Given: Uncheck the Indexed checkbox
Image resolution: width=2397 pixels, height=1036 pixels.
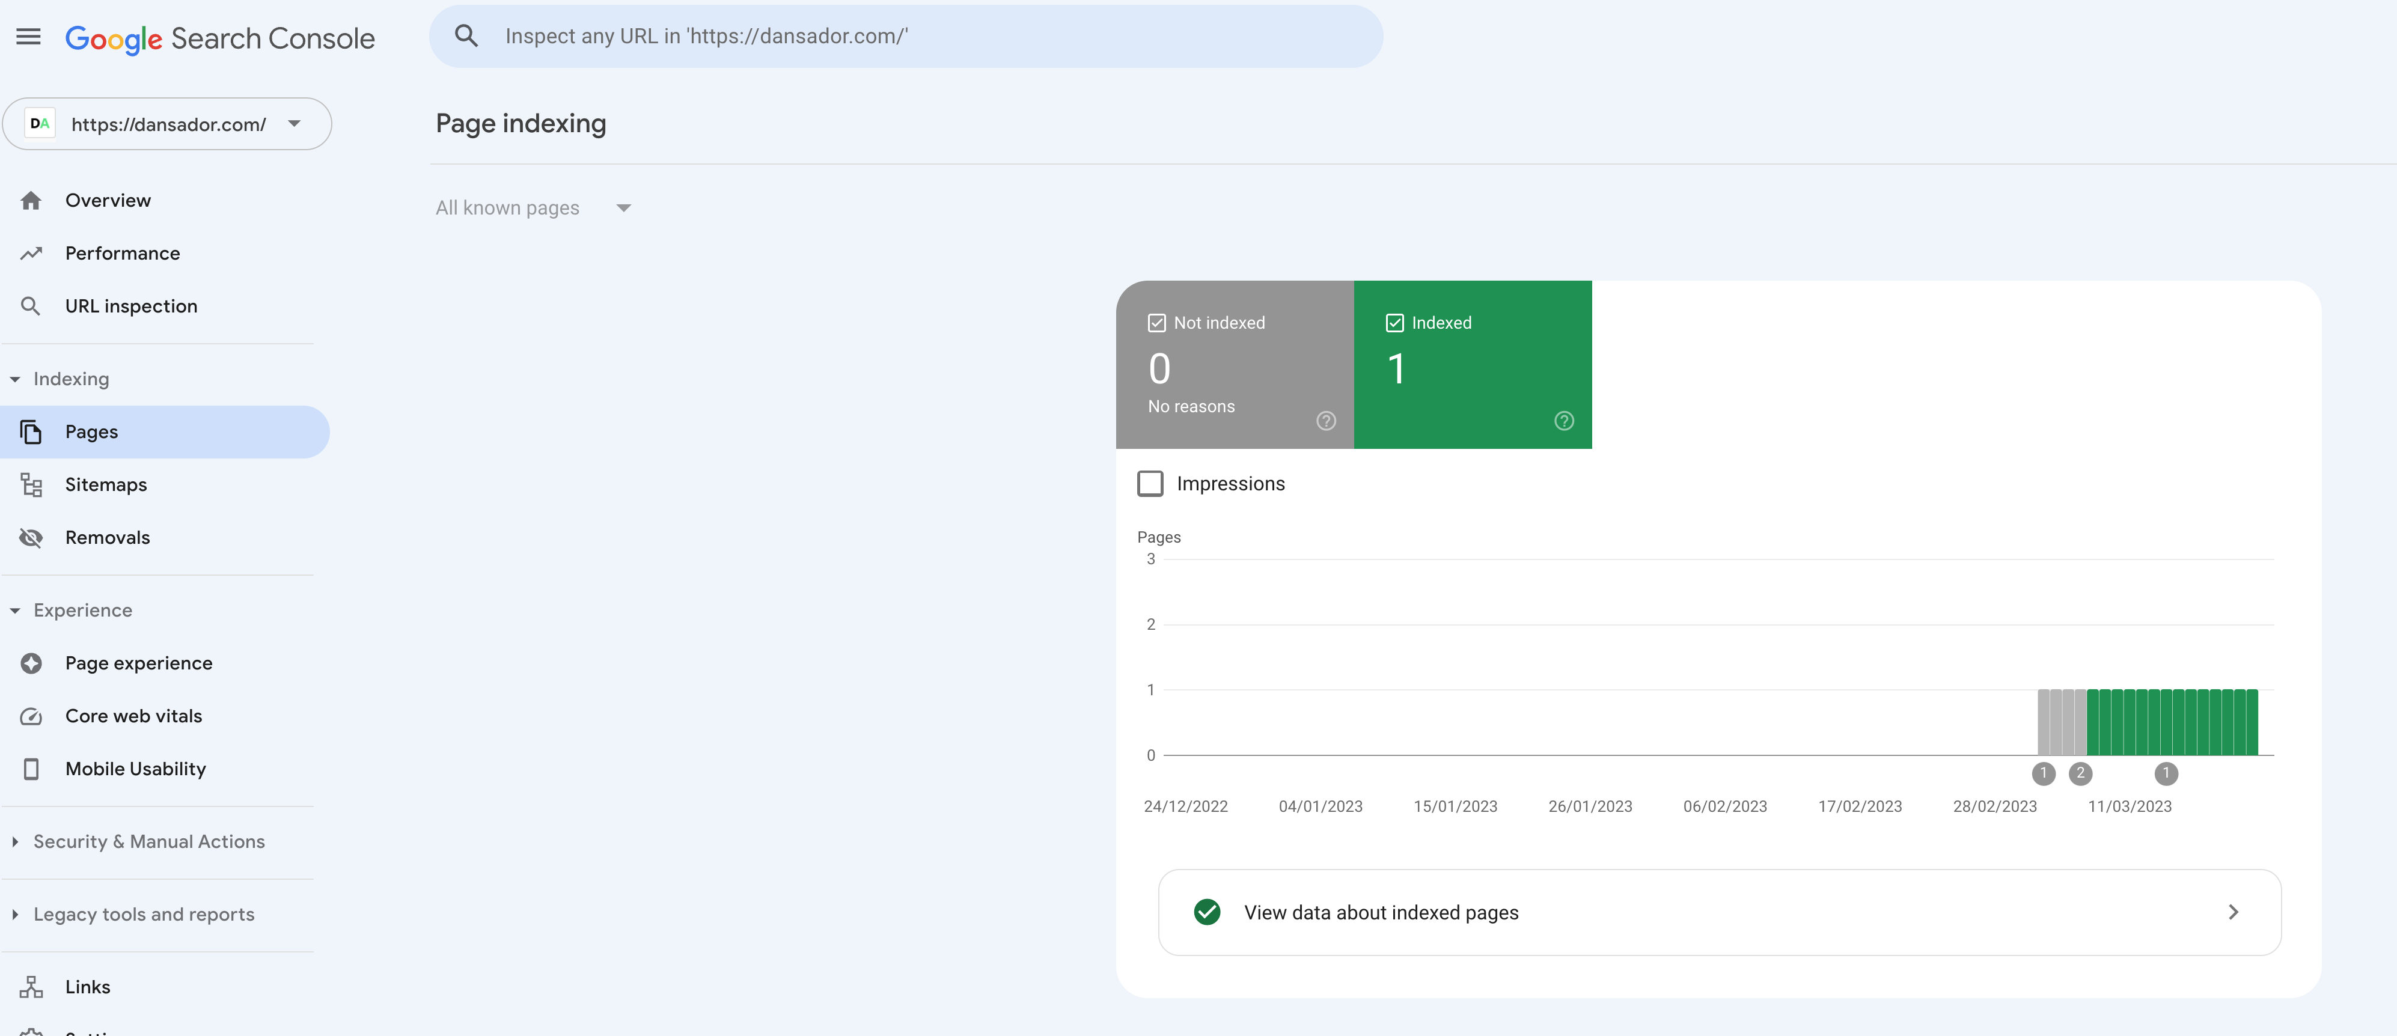Looking at the screenshot, I should (x=1395, y=324).
